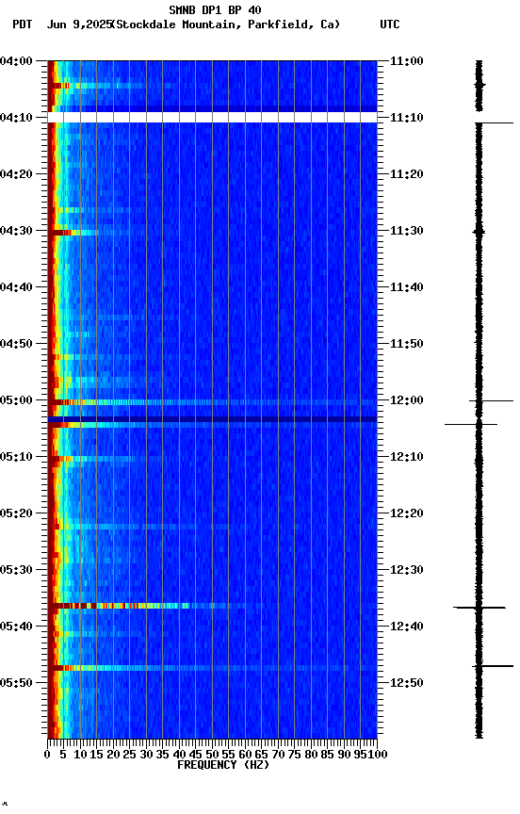Click the 05:50 PDT time label
520x814 pixels.
coord(16,683)
